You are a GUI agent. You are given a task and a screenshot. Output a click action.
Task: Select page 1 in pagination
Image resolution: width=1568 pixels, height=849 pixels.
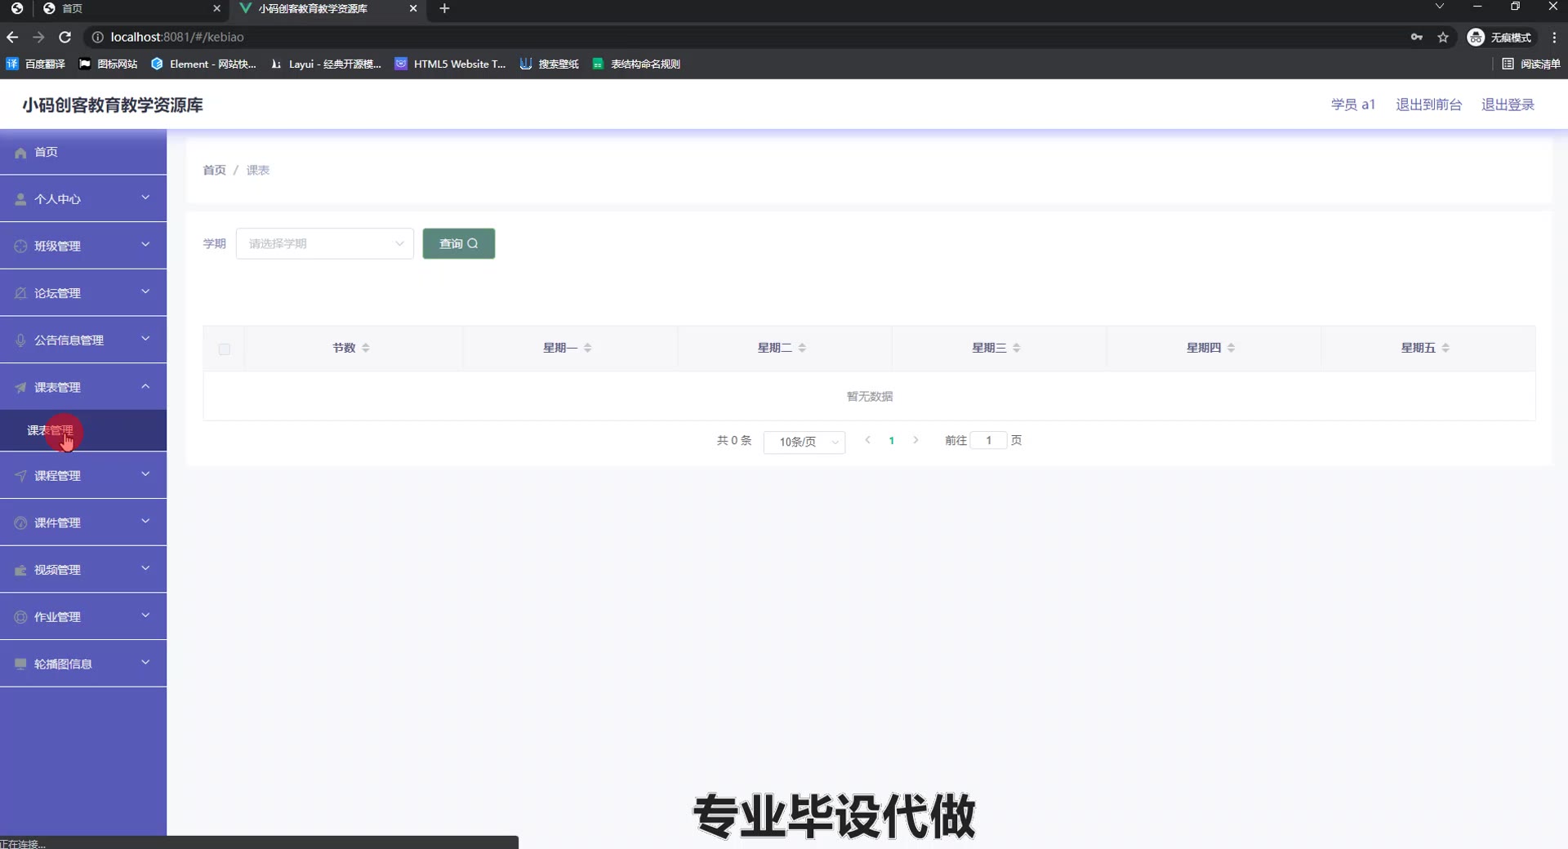point(891,441)
